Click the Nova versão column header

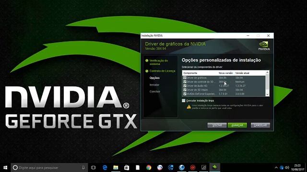(225, 73)
